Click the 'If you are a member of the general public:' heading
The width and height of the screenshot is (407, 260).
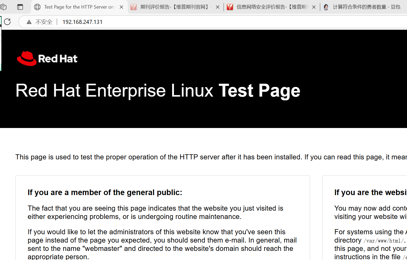(105, 192)
